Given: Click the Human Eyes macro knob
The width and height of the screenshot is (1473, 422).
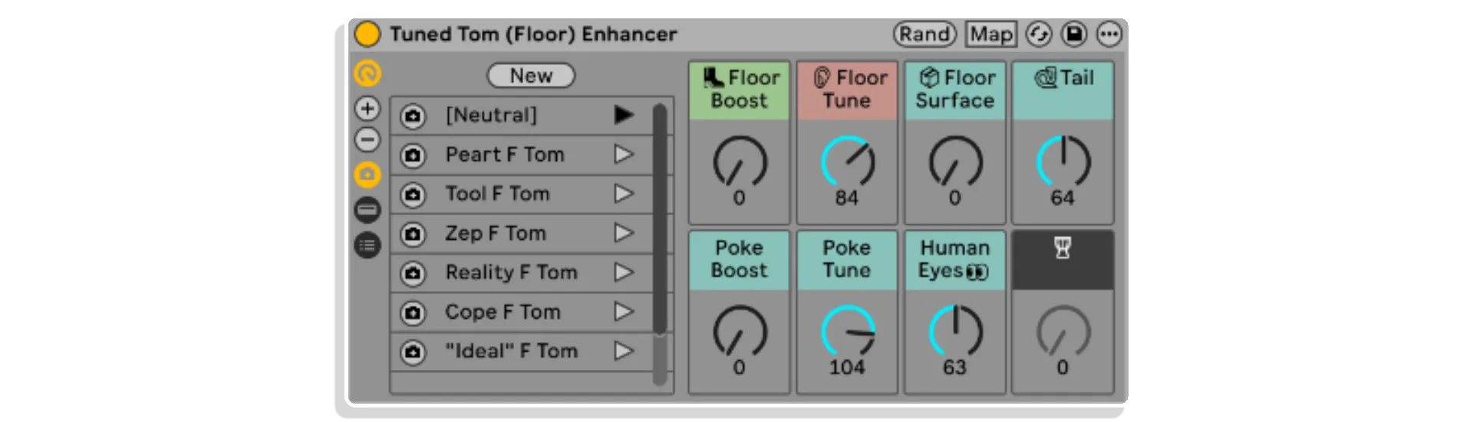Looking at the screenshot, I should tap(955, 331).
